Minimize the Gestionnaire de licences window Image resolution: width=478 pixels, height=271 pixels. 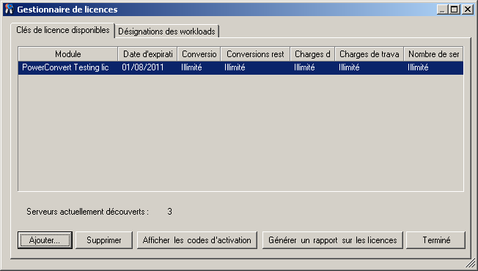(x=442, y=10)
